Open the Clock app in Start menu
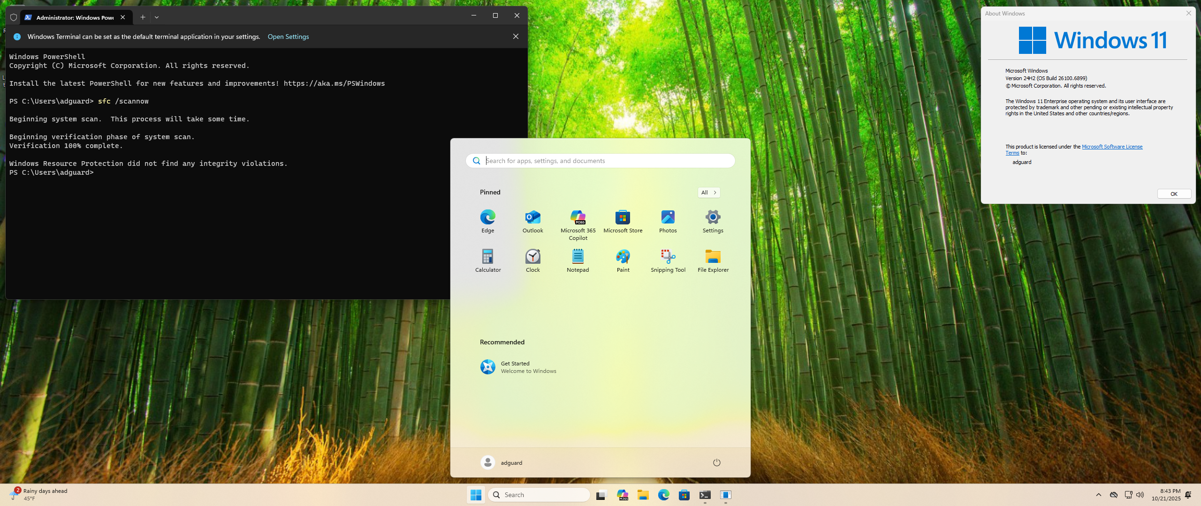Image resolution: width=1201 pixels, height=506 pixels. coord(532,257)
